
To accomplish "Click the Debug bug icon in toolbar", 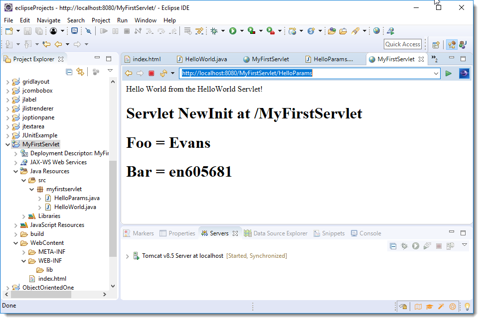I will click(x=214, y=31).
